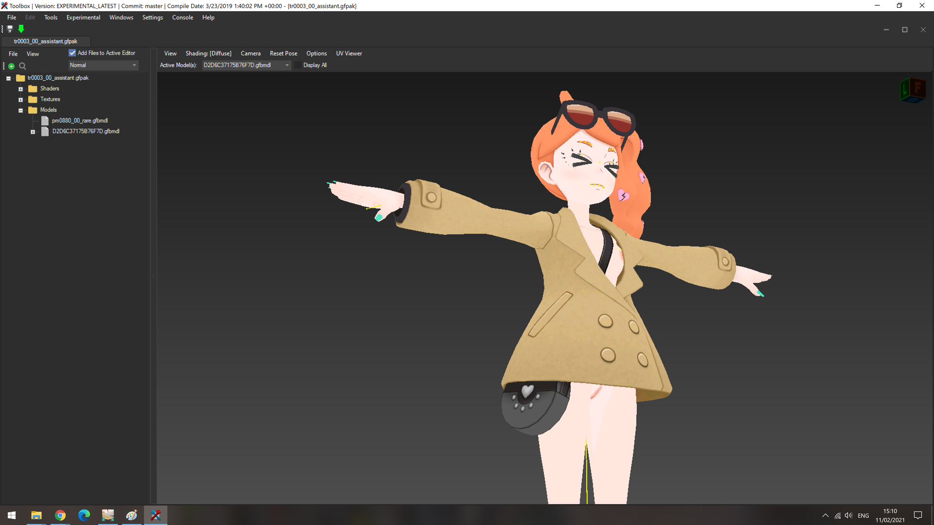
Task: Select the Models folder label
Action: click(48, 110)
